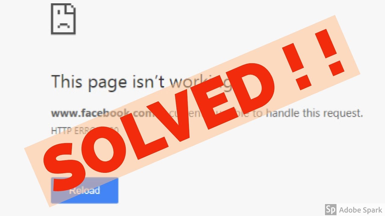This screenshot has width=385, height=216.
Task: Click the 'This page isn't working' heading
Action: tap(141, 82)
